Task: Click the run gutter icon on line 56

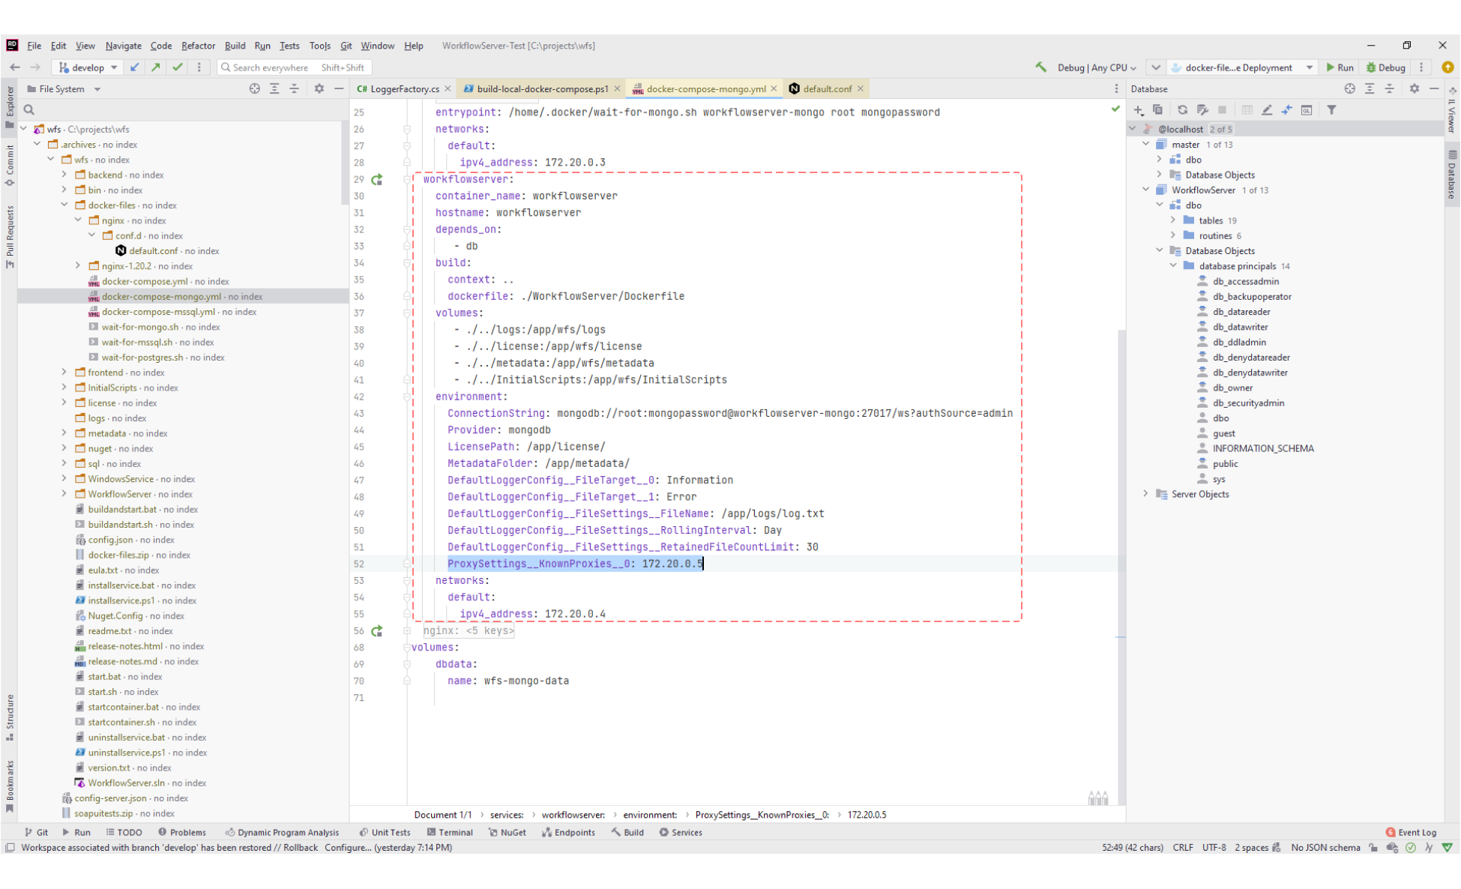Action: 377,631
